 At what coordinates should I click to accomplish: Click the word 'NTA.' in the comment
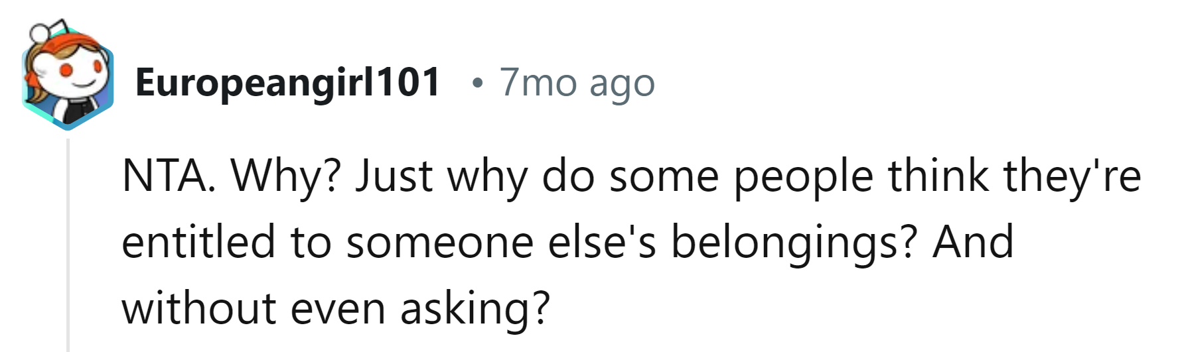point(169,176)
